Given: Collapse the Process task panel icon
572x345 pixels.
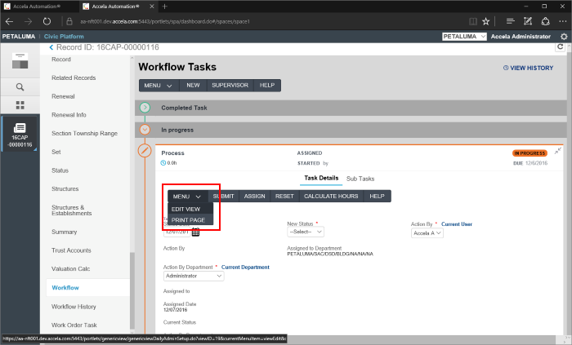Looking at the screenshot, I should coord(558,151).
